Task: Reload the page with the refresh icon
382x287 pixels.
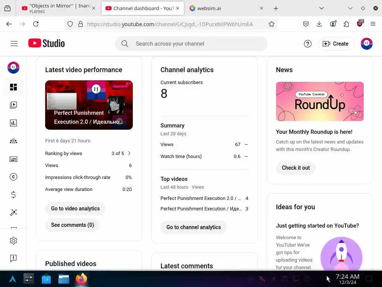Action: 36,24
